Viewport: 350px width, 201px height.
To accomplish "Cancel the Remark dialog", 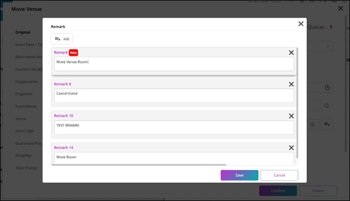I will 279,175.
